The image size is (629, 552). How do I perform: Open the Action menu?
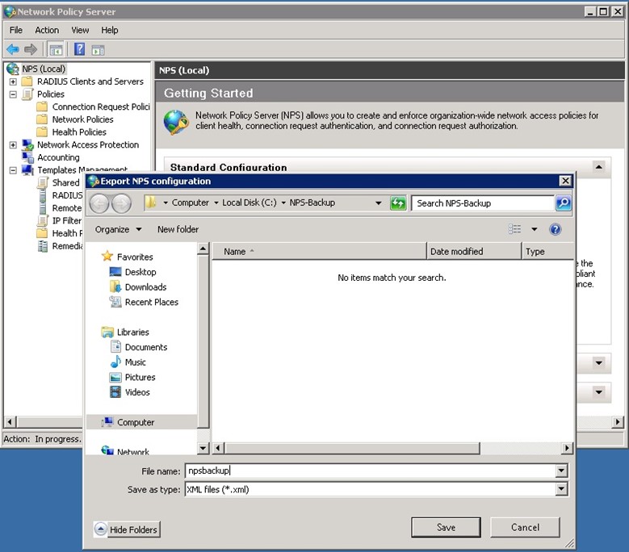point(47,30)
